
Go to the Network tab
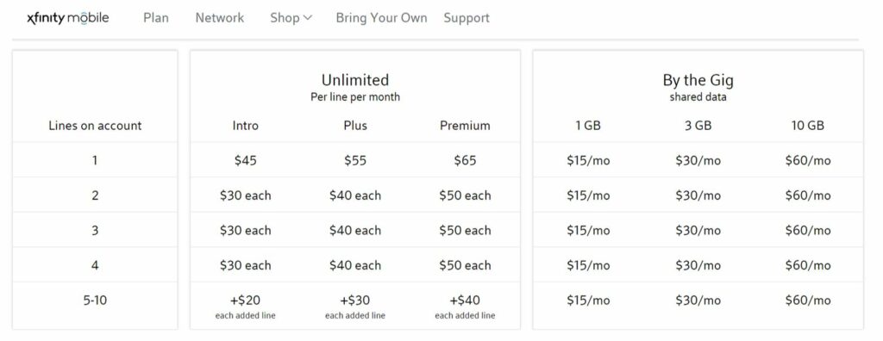point(220,18)
